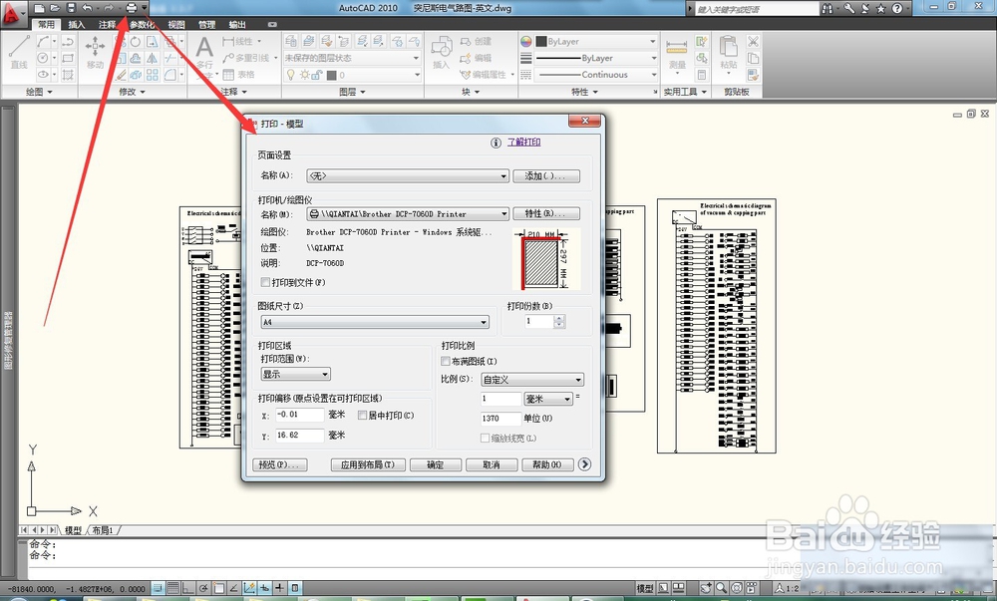Screen dimensions: 997x601
Task: Click the Copy icon in clipboard panel
Action: pyautogui.click(x=753, y=59)
